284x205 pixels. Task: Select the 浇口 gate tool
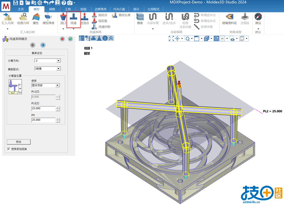coord(63,19)
